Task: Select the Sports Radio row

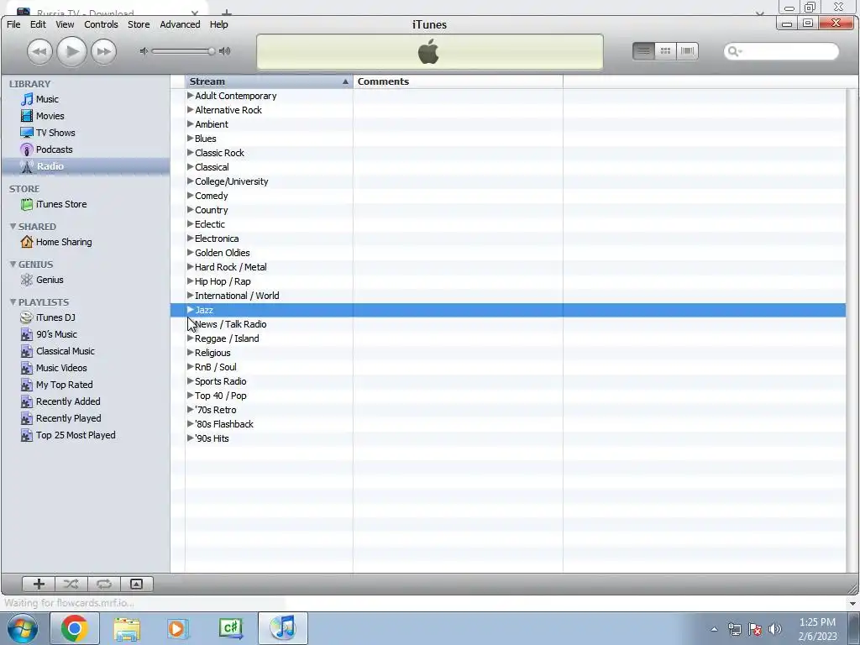Action: 508,381
